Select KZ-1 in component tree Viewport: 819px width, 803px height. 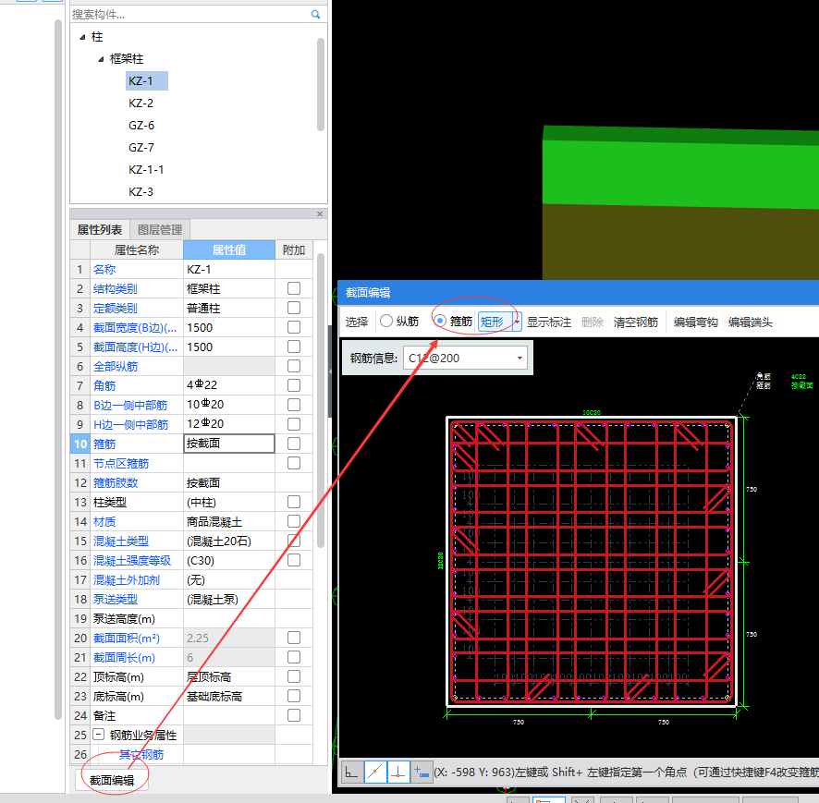click(x=147, y=81)
